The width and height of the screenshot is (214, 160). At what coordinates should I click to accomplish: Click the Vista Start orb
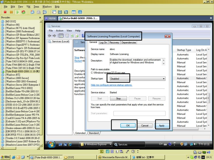[51, 144]
